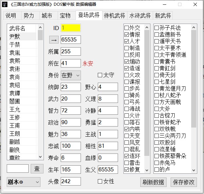This screenshot has height=194, width=204.
Task: Switch to the 势力 tab
Action: (29, 16)
